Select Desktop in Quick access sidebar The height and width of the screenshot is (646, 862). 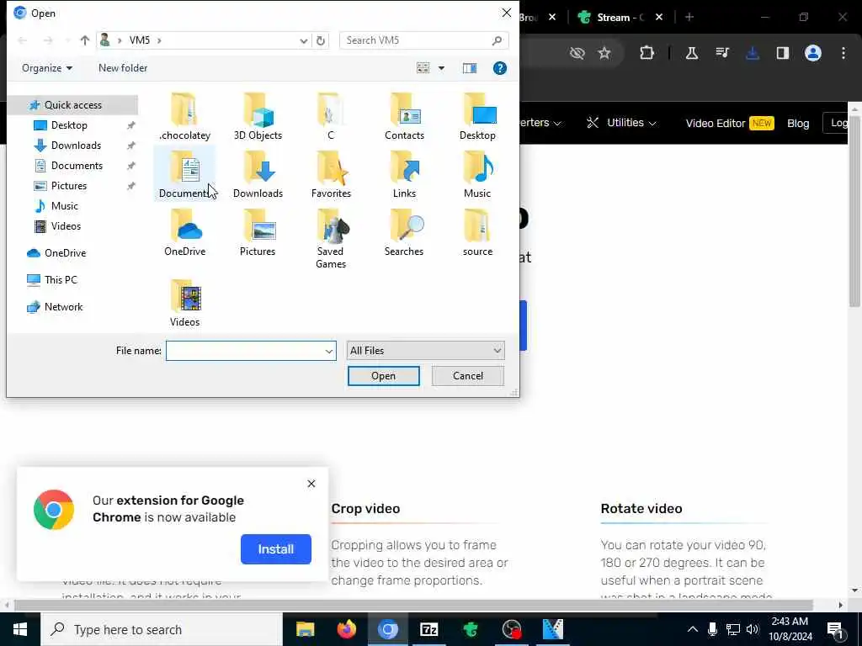click(x=69, y=125)
